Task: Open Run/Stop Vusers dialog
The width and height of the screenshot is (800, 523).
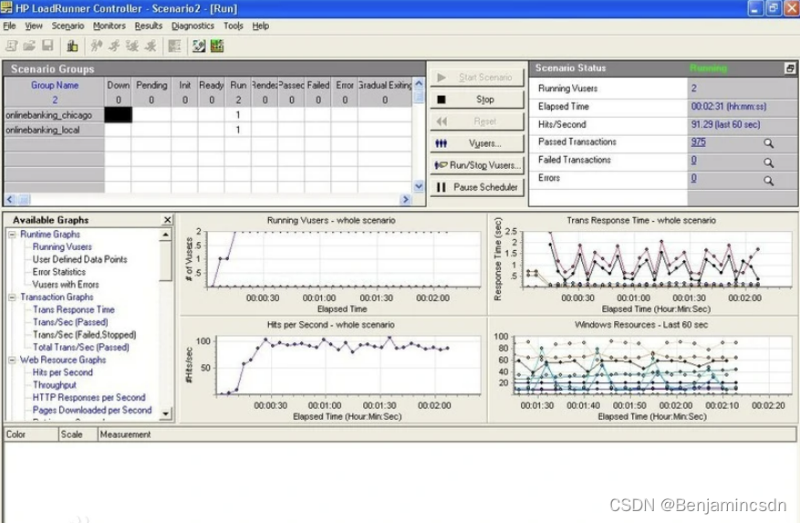Action: [x=477, y=165]
